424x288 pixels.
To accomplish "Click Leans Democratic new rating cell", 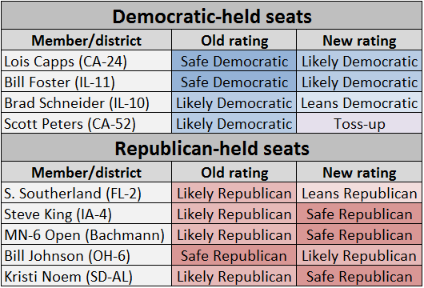I will pyautogui.click(x=359, y=102).
